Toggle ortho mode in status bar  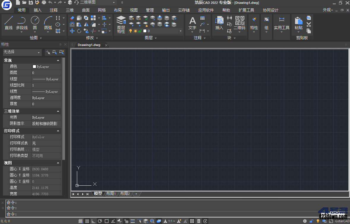coord(94,221)
